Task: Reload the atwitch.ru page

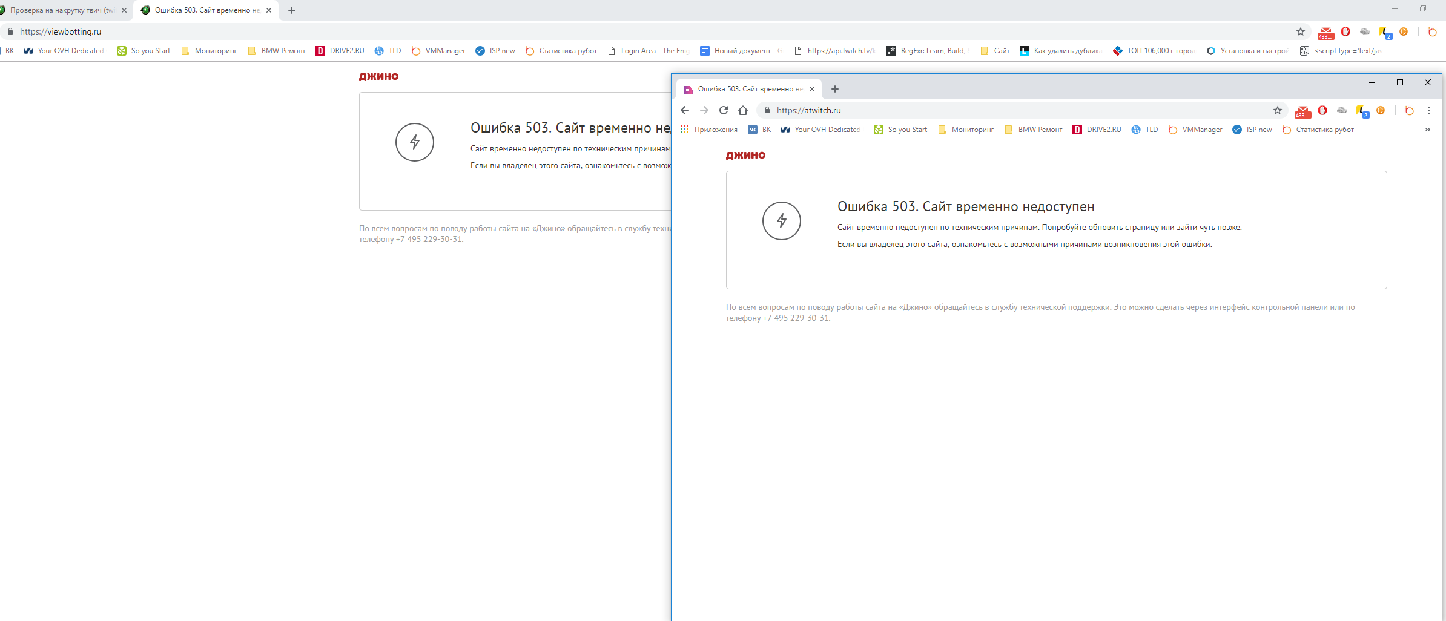Action: pos(723,110)
